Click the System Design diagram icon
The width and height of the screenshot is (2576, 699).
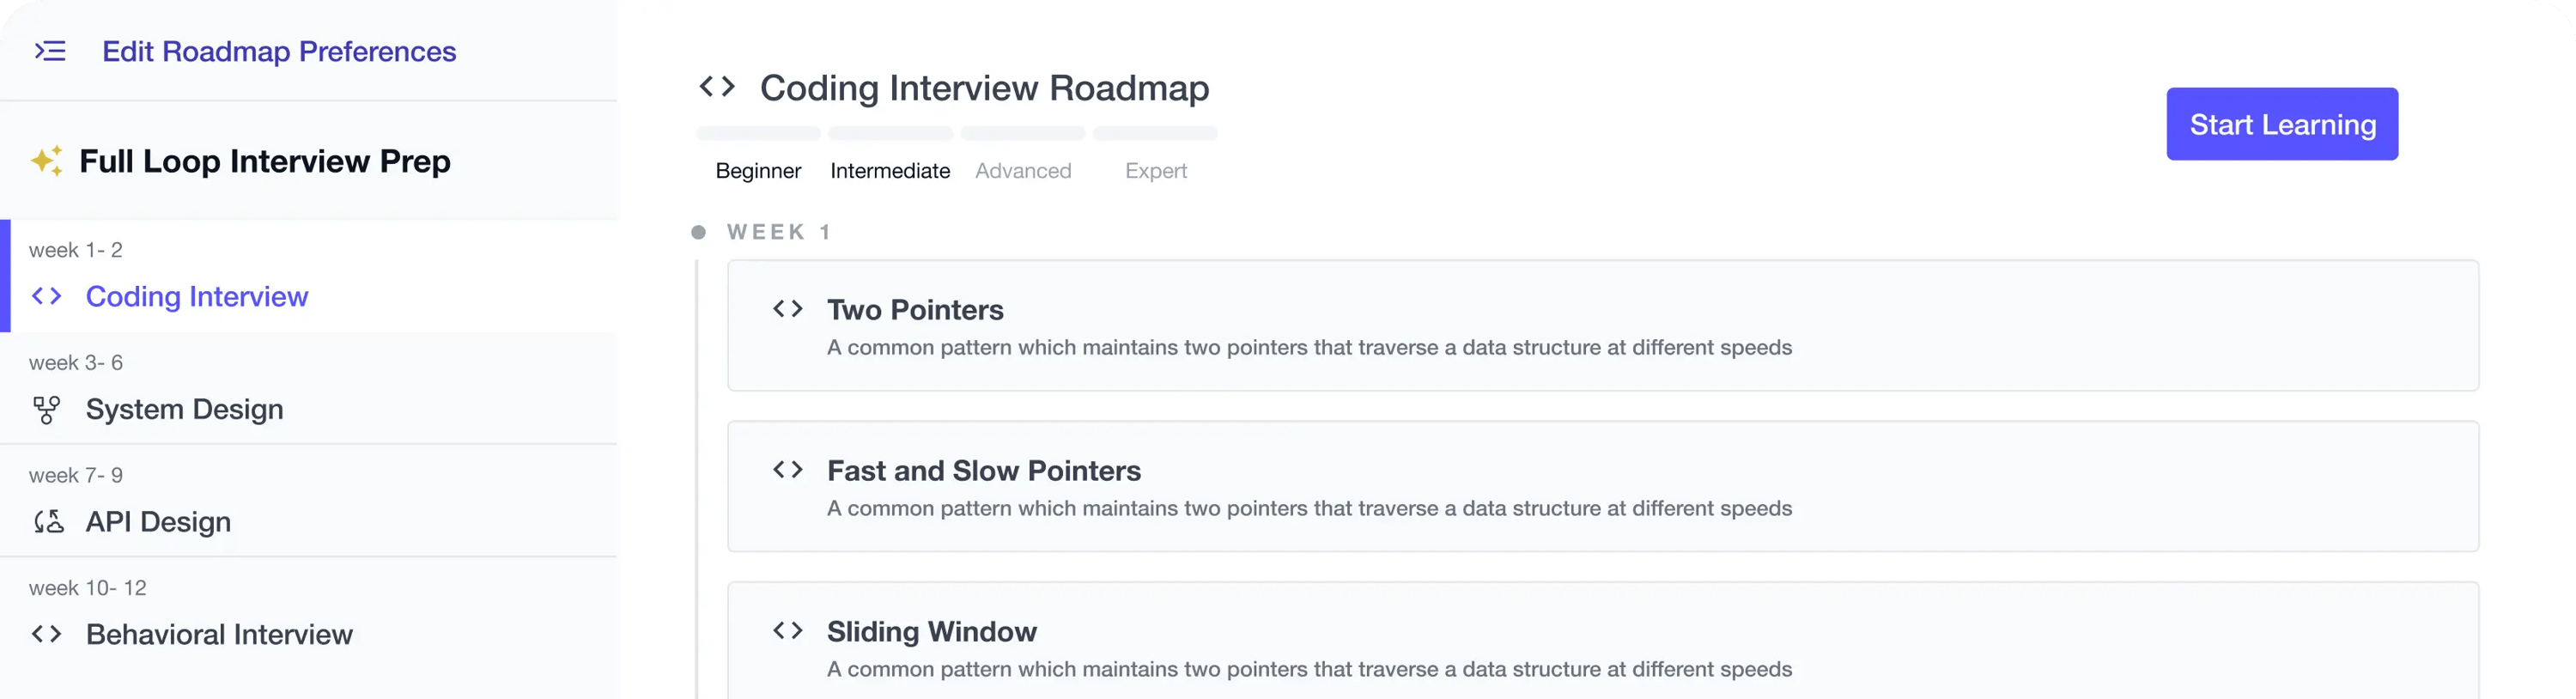47,410
